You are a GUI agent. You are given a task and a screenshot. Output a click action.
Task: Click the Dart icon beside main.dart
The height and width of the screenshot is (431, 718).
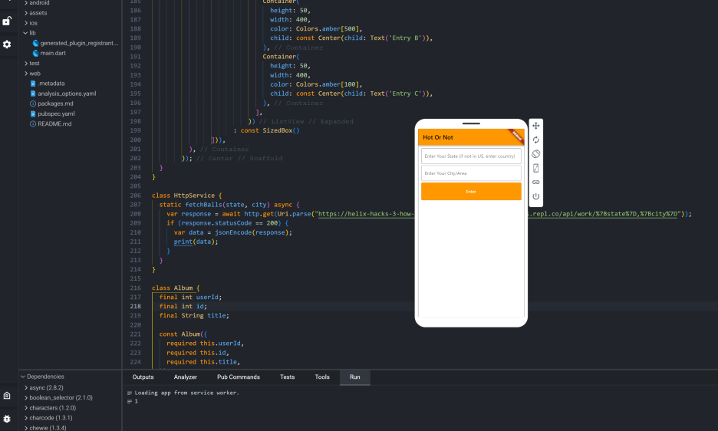[x=35, y=53]
